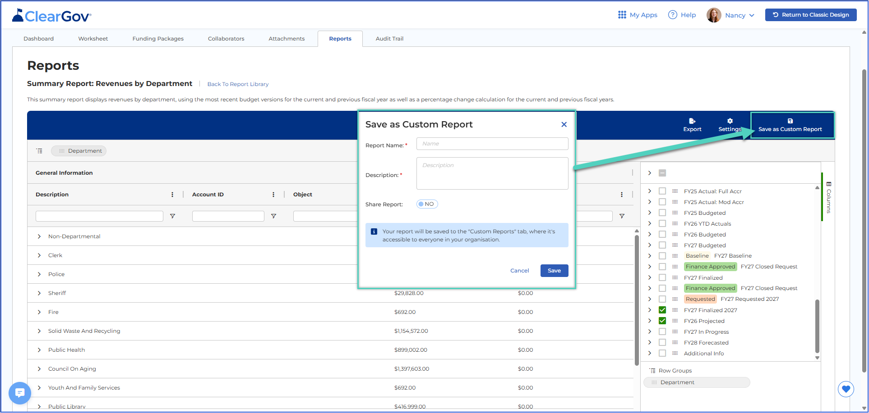869x413 pixels.
Task: Switch to the Worksheet tab
Action: (93, 39)
